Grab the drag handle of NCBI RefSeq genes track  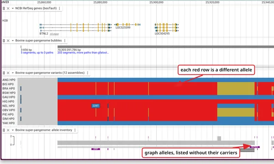click(4, 8)
